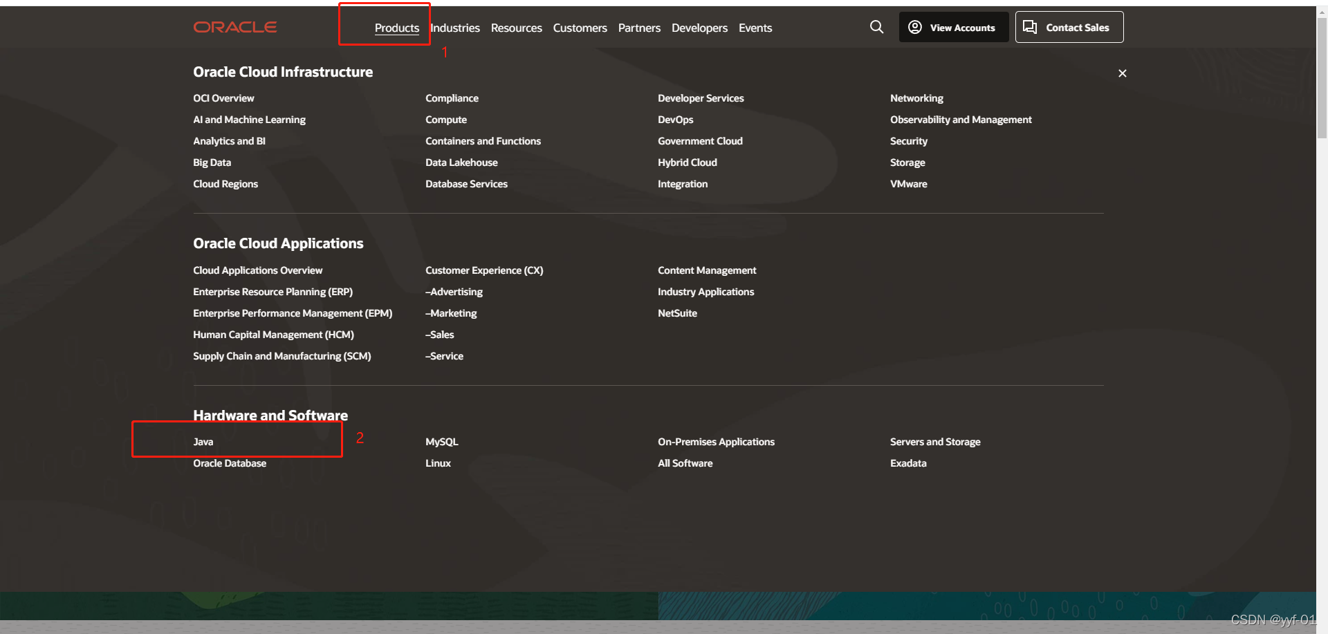Select Human Capital Management (HCM)
This screenshot has width=1328, height=634.
point(273,335)
